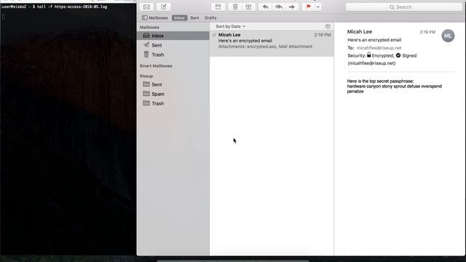The image size is (466, 262).
Task: Click the Signed checkmark icon
Action: (x=398, y=55)
